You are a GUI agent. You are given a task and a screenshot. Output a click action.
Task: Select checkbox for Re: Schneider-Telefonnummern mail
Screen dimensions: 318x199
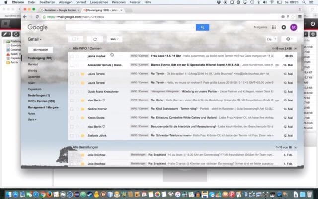click(x=72, y=136)
